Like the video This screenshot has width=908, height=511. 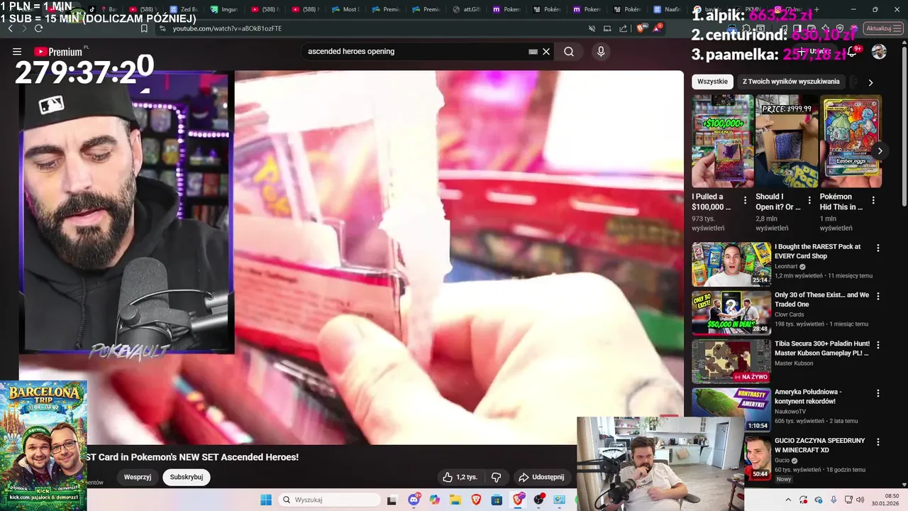click(459, 478)
